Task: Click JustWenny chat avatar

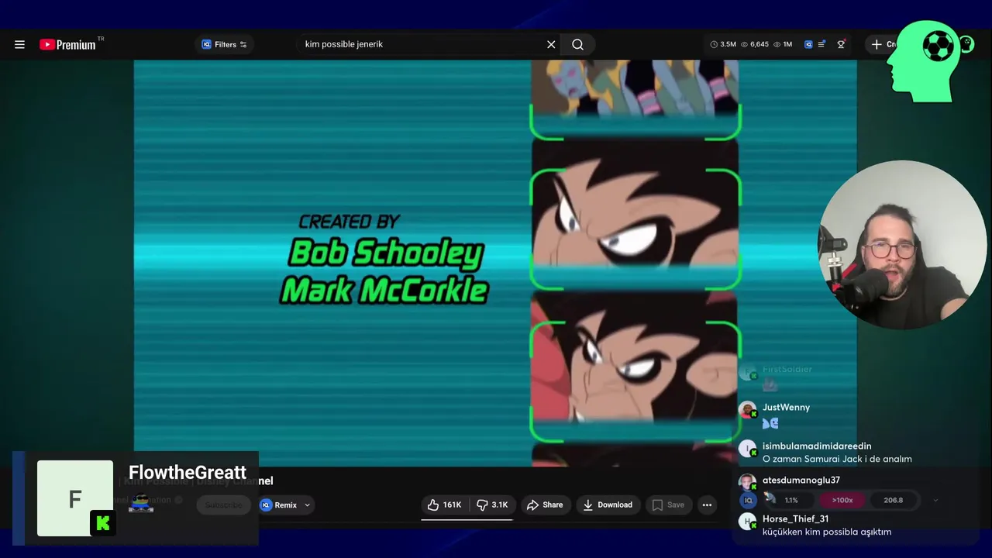Action: [748, 410]
